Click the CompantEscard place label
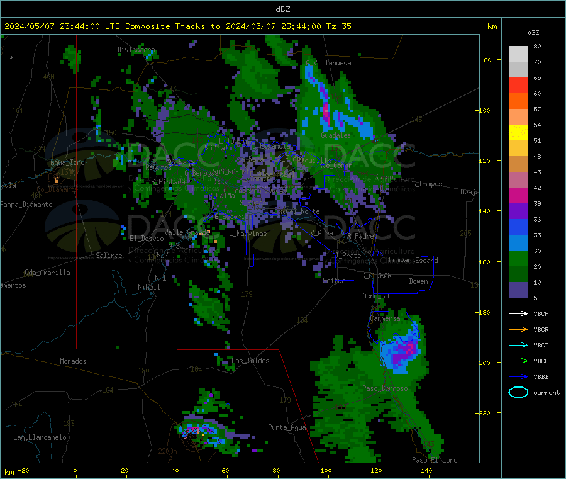 click(x=413, y=260)
